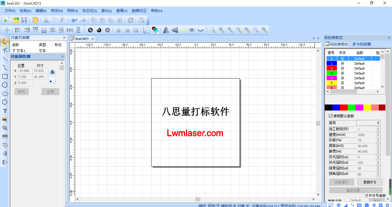Screen dimensions: 392x207
Task: Select the Text tool in the drawing toolbar
Action: click(x=4, y=111)
